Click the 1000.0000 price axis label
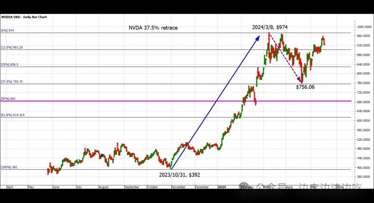The height and width of the screenshot is (203, 374). point(364,27)
